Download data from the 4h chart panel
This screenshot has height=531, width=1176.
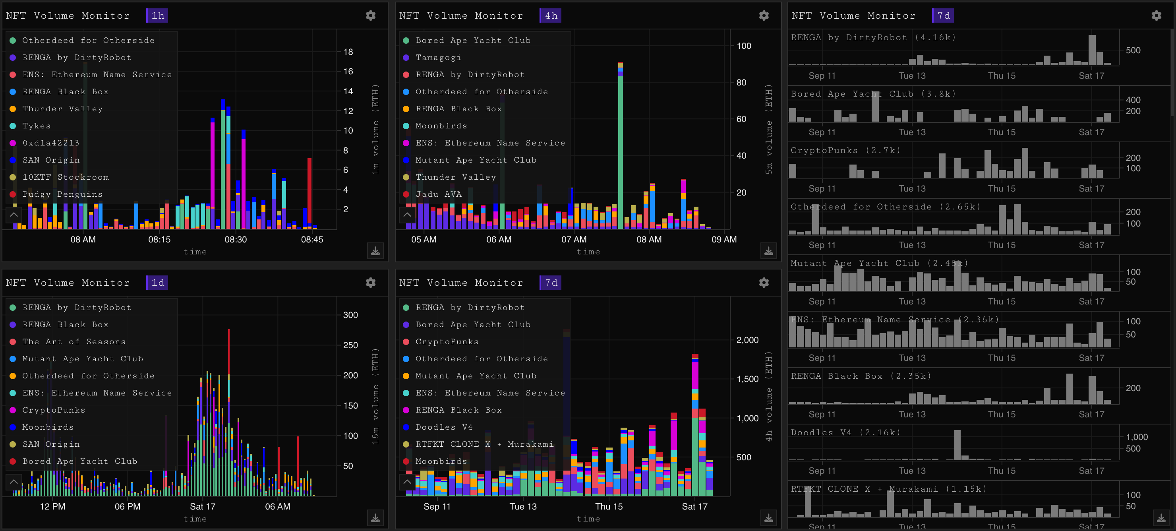tap(768, 251)
